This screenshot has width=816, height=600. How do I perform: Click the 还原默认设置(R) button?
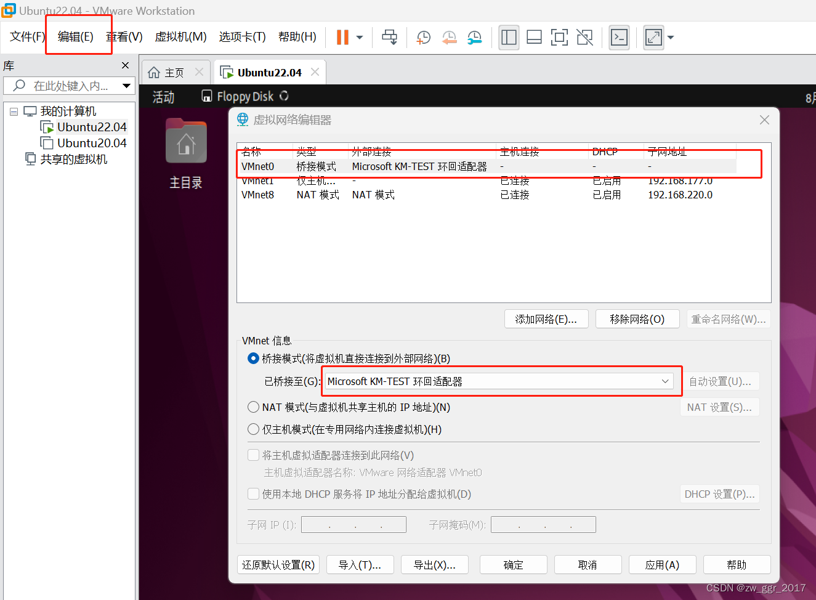pyautogui.click(x=278, y=565)
